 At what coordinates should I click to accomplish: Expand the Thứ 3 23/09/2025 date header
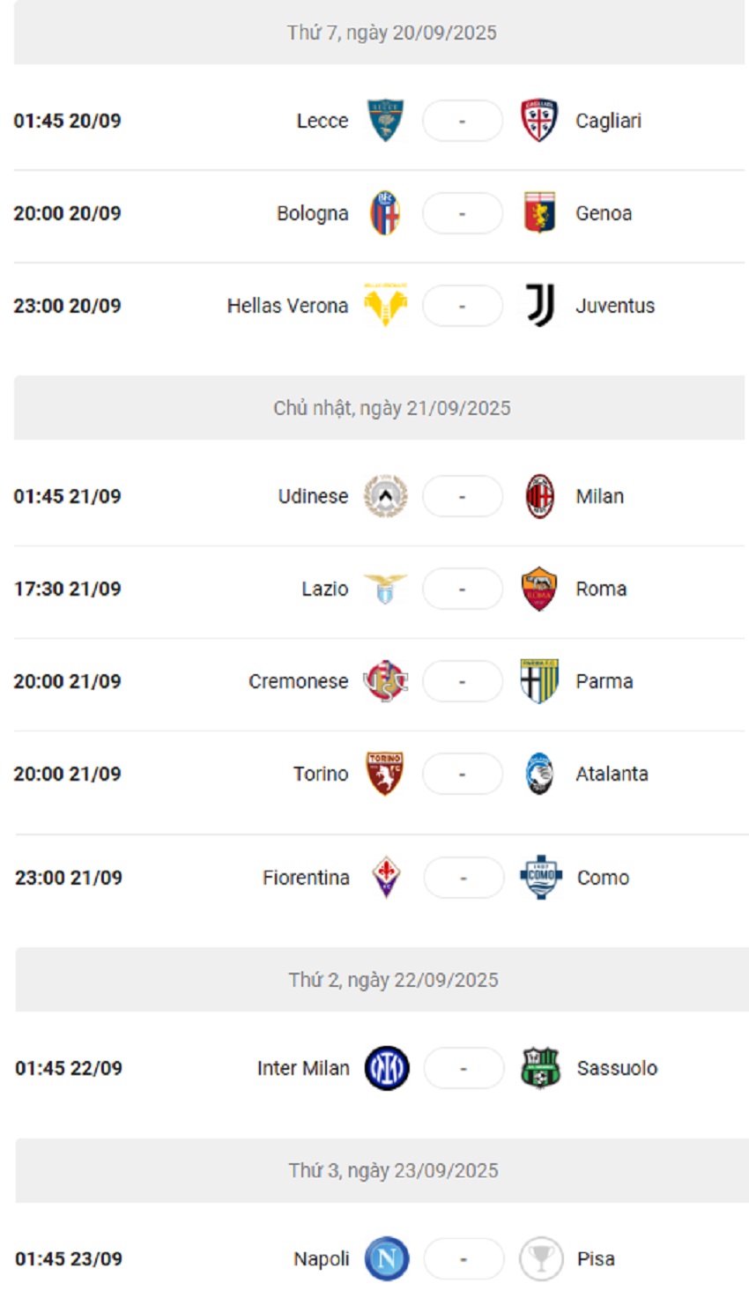tap(374, 1169)
